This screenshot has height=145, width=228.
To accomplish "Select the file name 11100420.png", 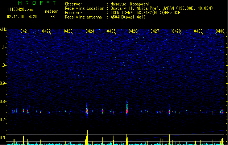I will coord(20,9).
